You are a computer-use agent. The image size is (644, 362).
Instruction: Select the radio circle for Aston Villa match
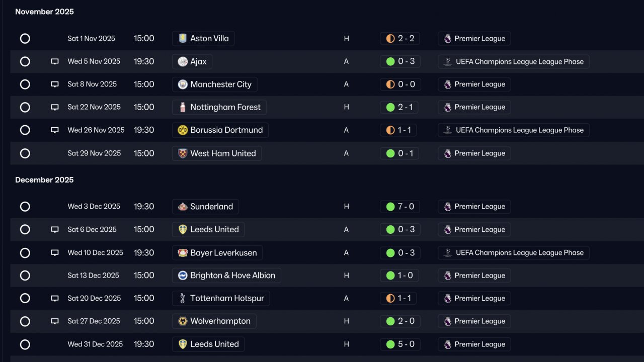25,39
